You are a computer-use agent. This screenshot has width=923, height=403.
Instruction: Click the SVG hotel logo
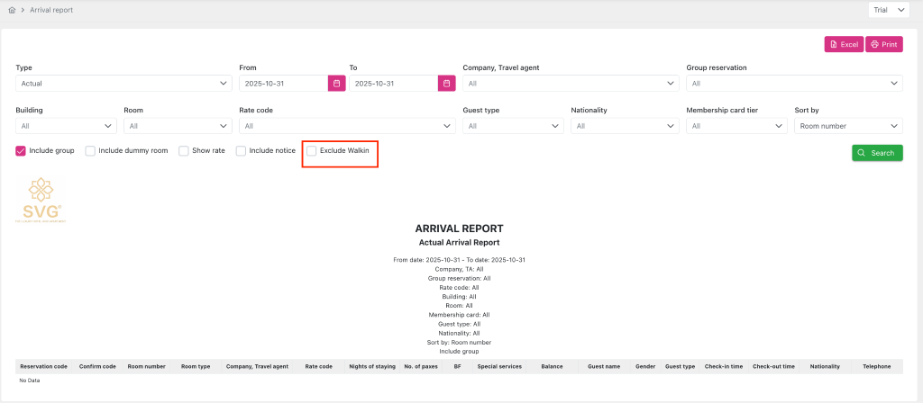pyautogui.click(x=38, y=200)
